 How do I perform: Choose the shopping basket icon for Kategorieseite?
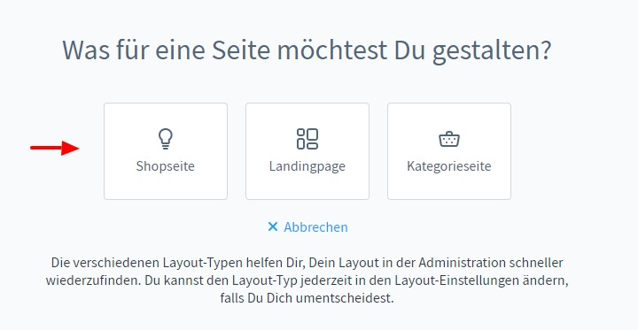point(449,139)
